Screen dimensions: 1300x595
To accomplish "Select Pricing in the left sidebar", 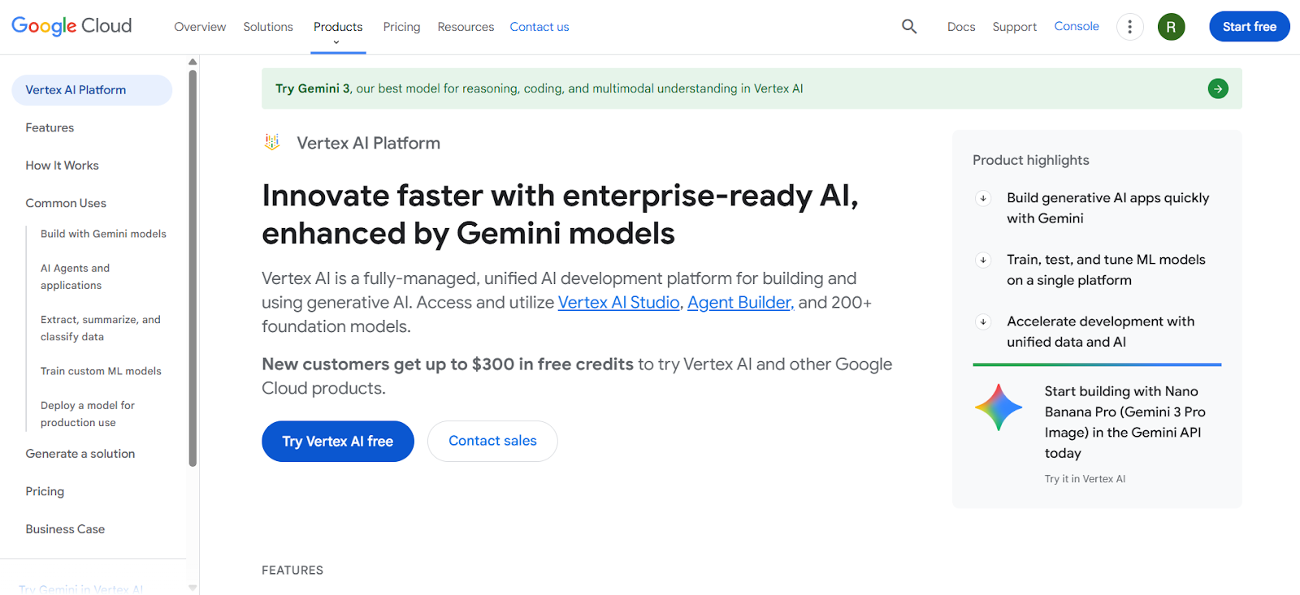I will (45, 491).
